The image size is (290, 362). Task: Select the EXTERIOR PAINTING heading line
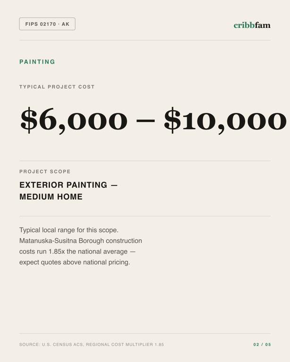68,185
